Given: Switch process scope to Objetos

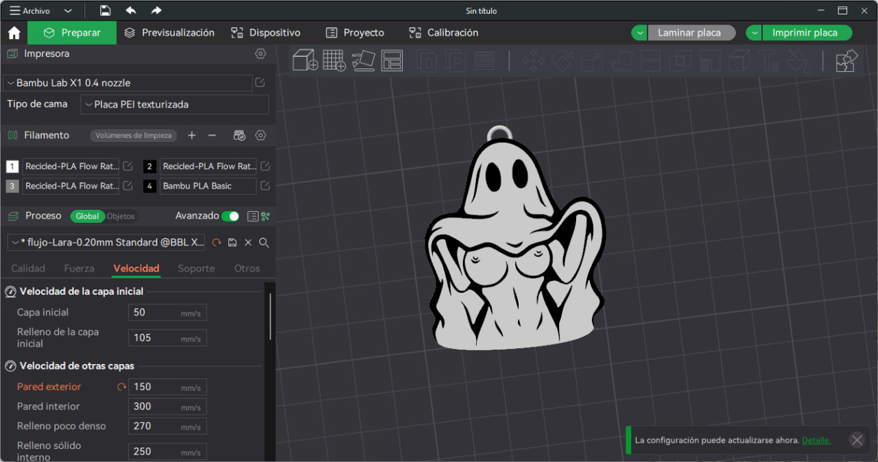Looking at the screenshot, I should point(121,216).
